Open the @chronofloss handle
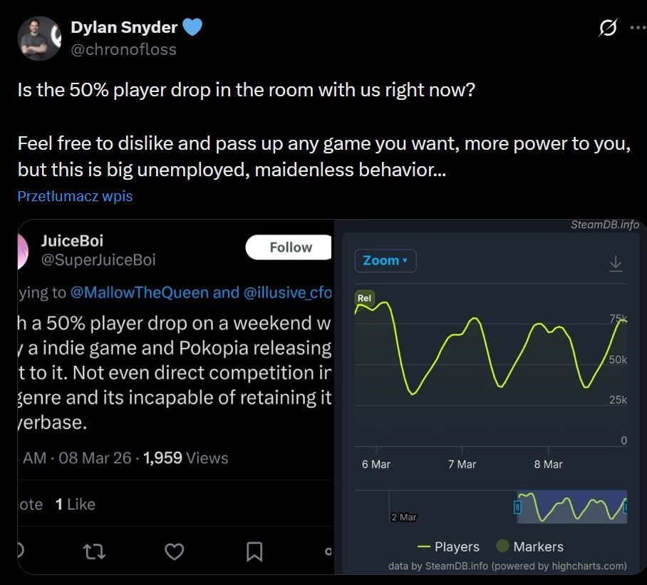 coord(123,49)
